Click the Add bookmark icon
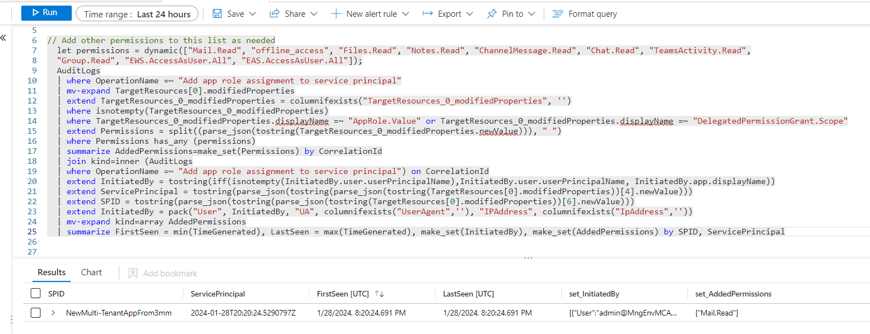This screenshot has width=870, height=334. (x=133, y=273)
